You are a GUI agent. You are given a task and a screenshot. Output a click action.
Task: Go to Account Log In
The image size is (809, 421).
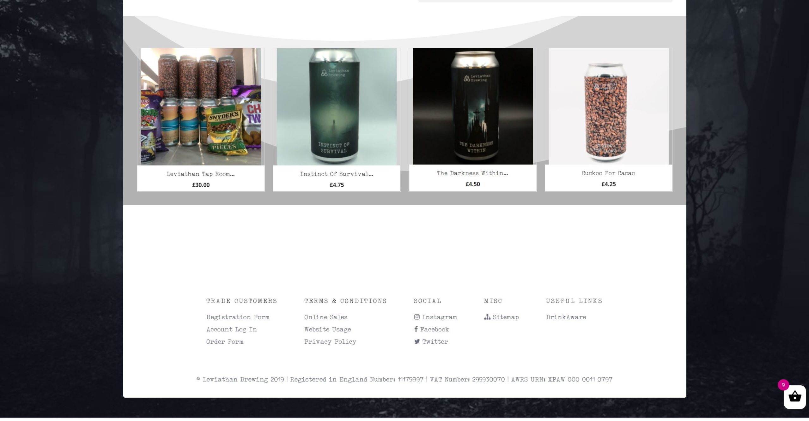231,329
